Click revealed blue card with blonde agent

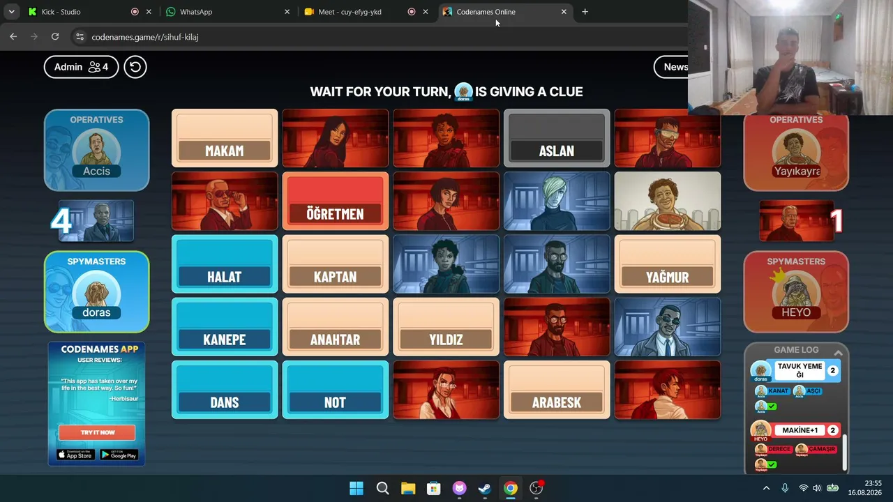pyautogui.click(x=557, y=201)
